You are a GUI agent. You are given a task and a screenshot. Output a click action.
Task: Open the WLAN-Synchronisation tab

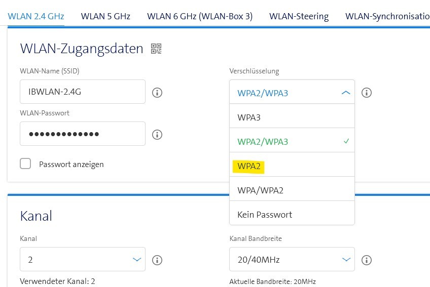(x=387, y=16)
